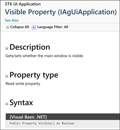Click the Collapse All text label
This screenshot has height=130, width=120.
pyautogui.click(x=19, y=27)
